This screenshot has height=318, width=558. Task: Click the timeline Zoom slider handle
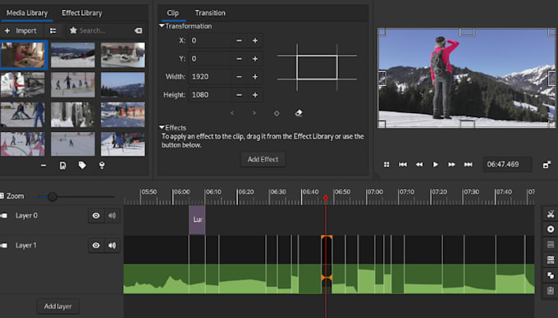point(53,197)
